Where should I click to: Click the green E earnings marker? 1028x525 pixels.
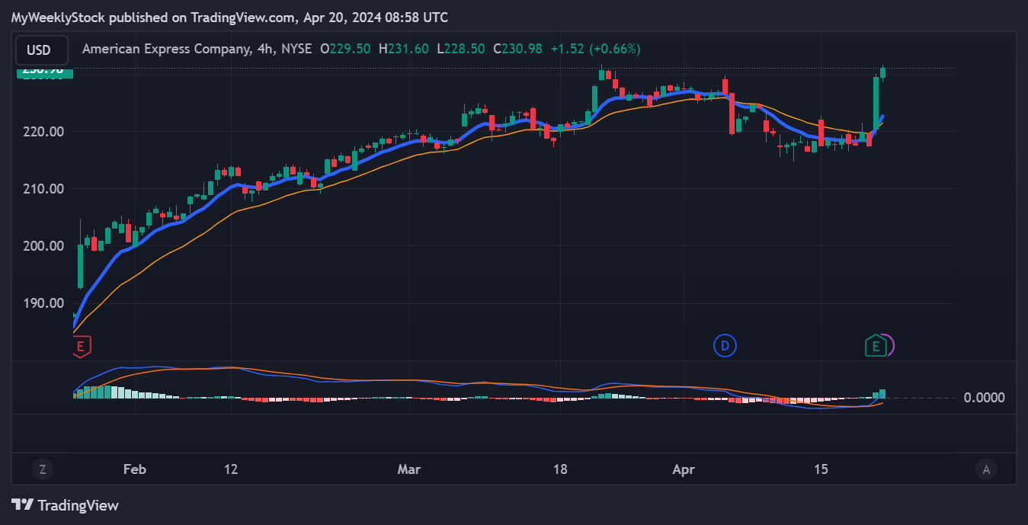click(876, 346)
